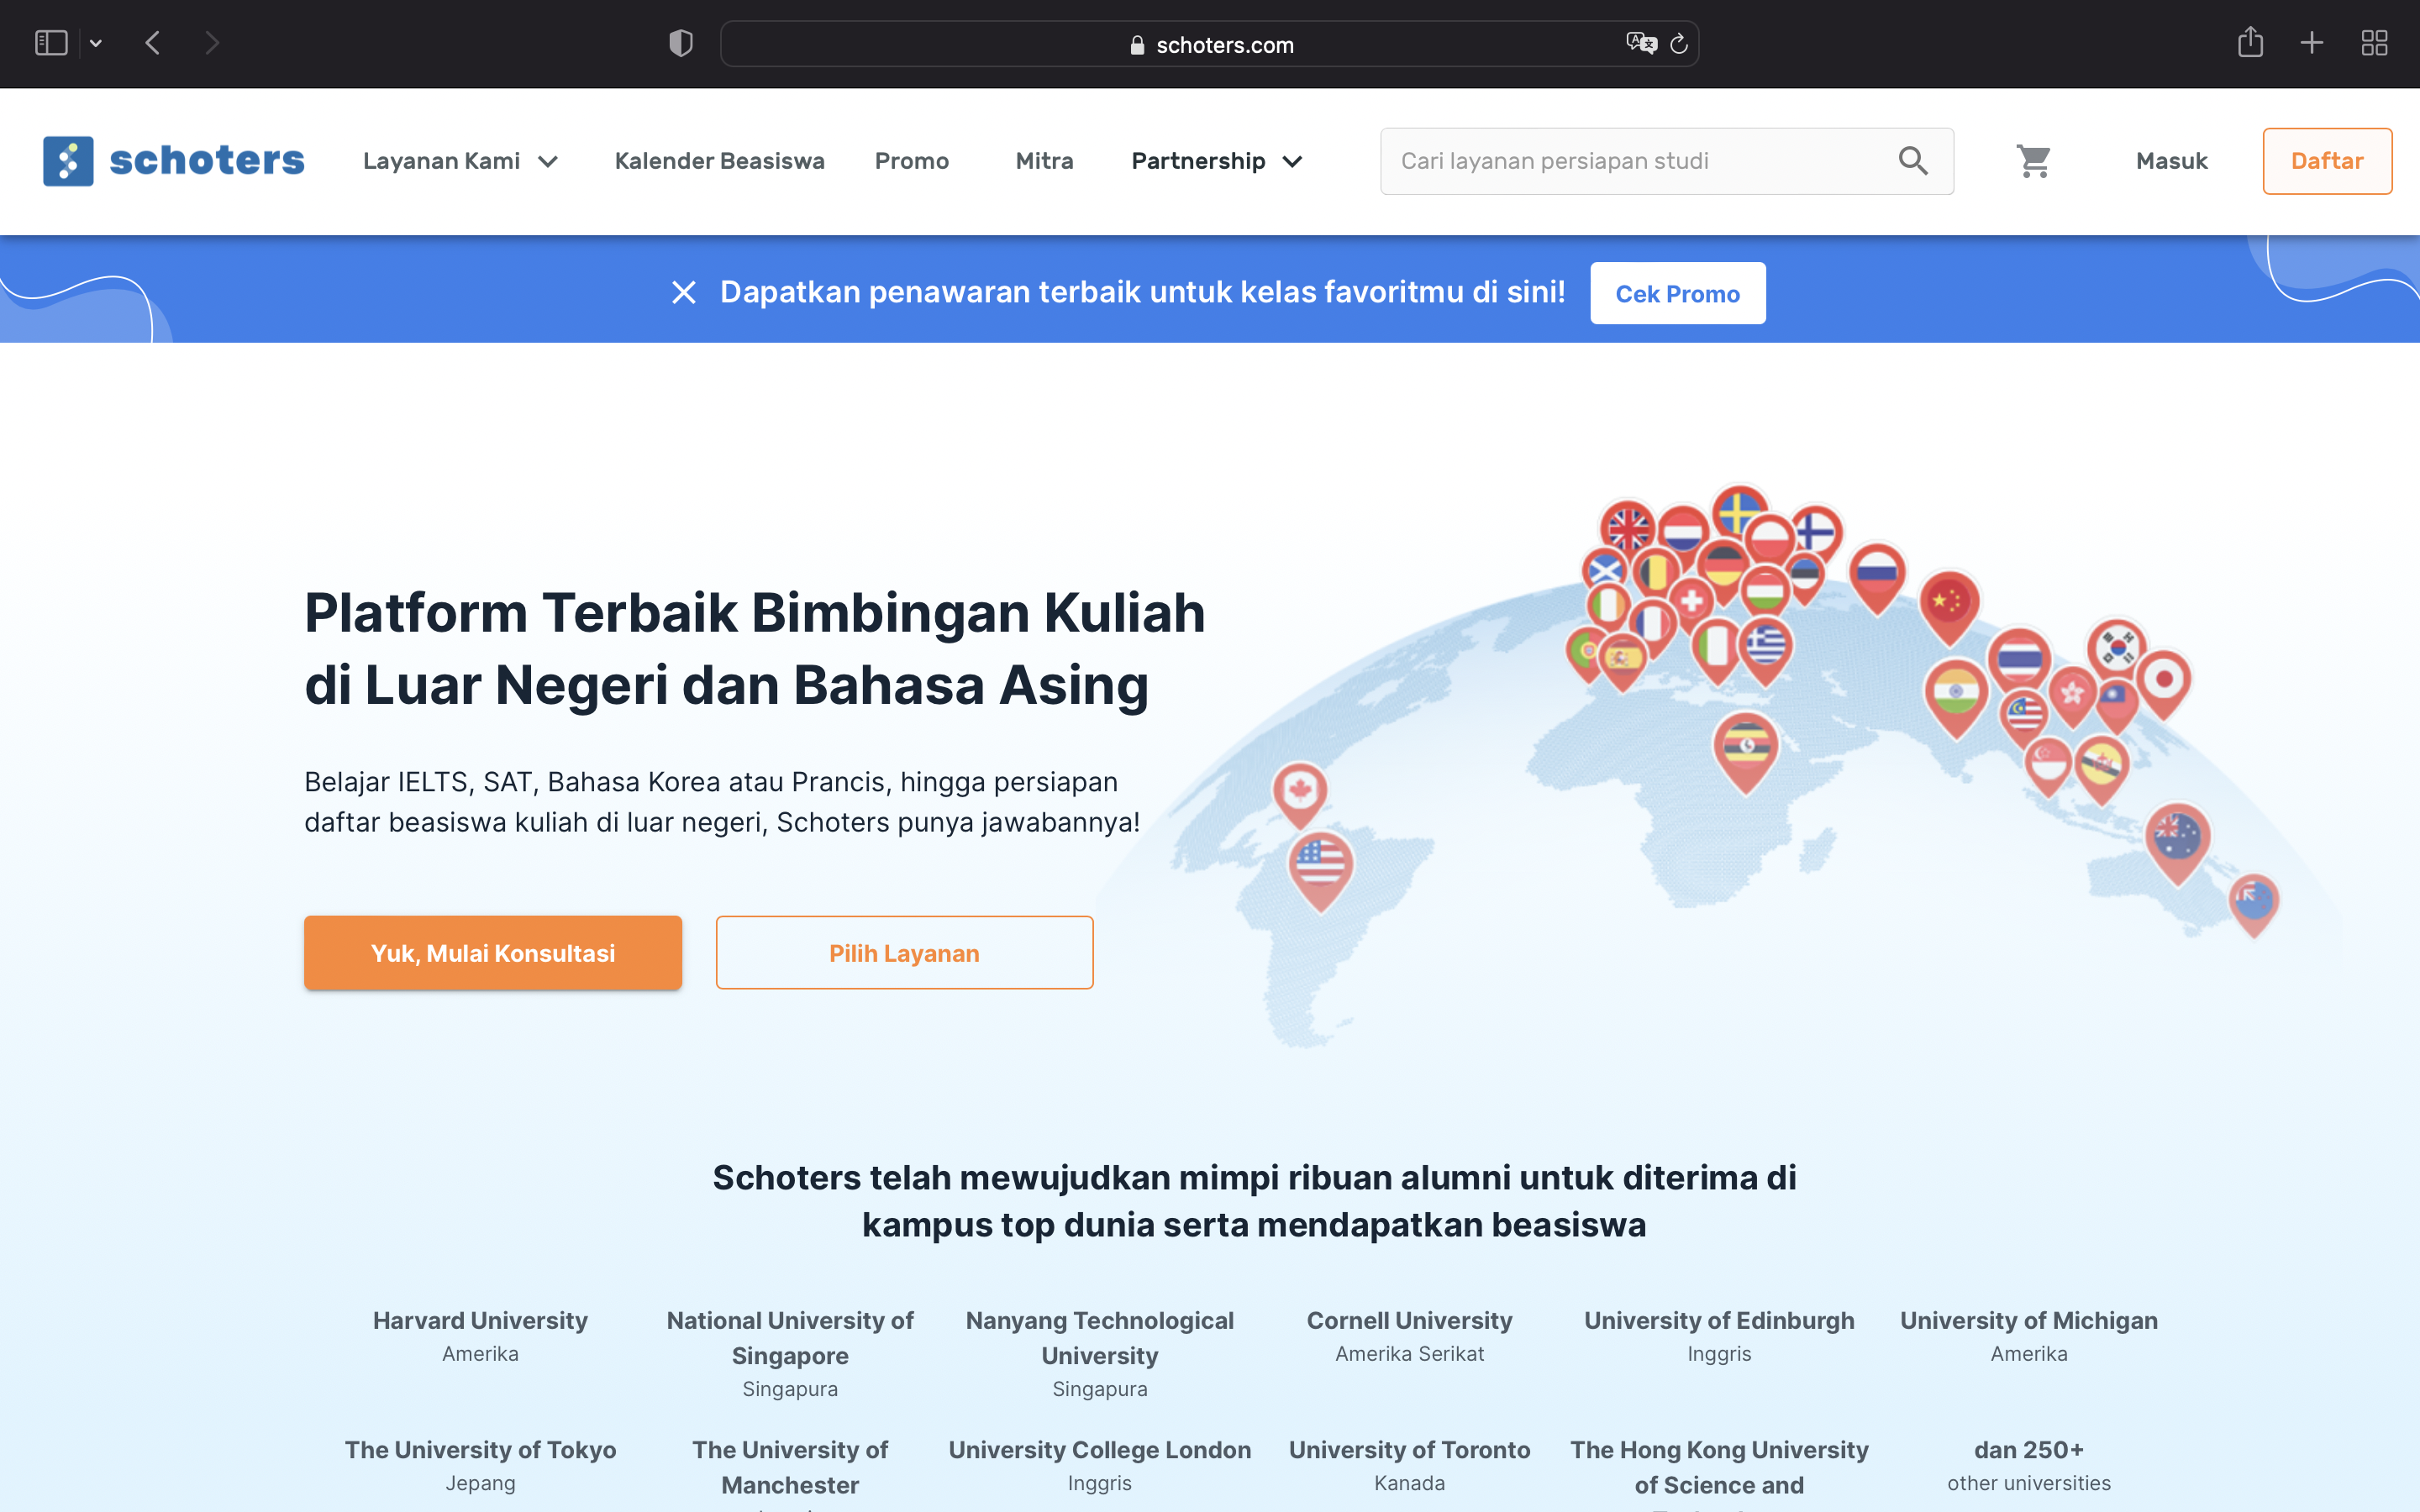Click Yuk, Mulai Konsultasi button
Image resolution: width=2420 pixels, height=1512 pixels.
point(493,953)
